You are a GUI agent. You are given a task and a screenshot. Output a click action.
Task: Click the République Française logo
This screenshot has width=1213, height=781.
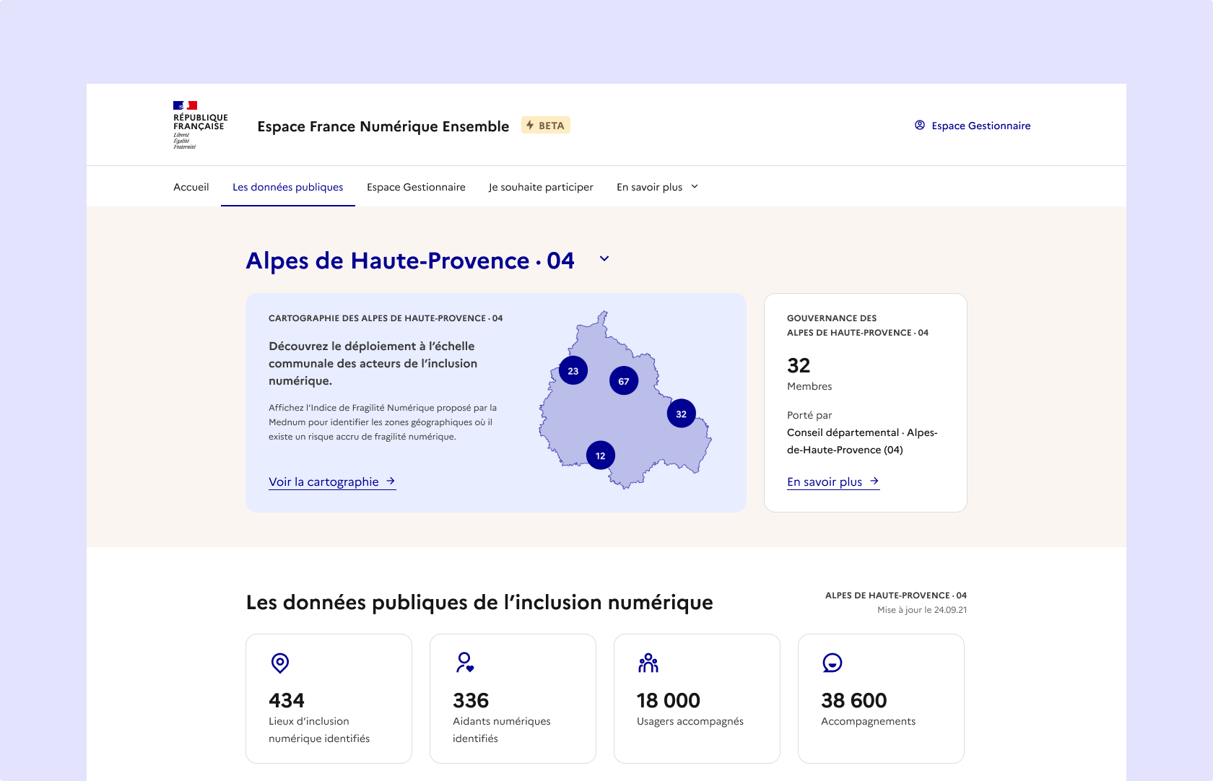coord(200,125)
